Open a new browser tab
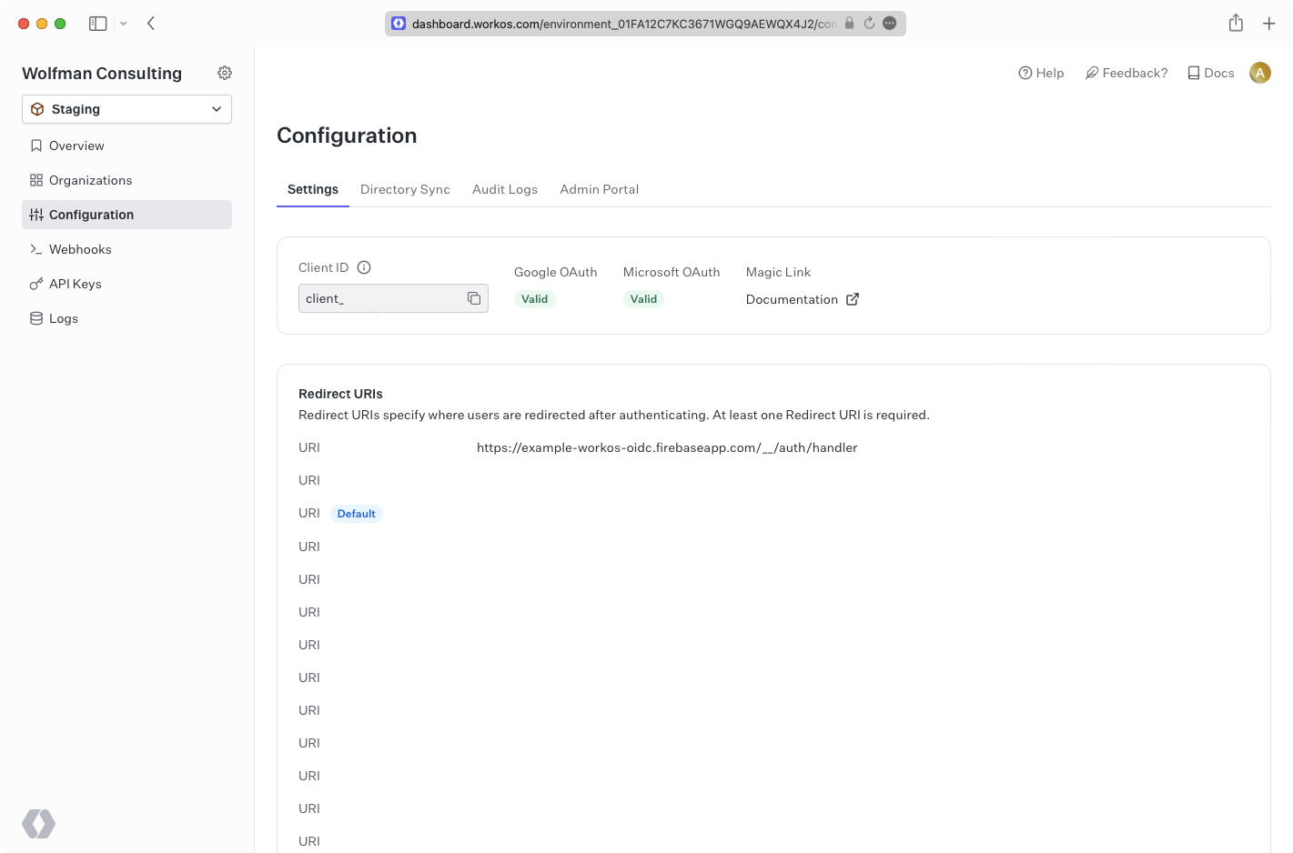The height and width of the screenshot is (853, 1293). click(1269, 24)
